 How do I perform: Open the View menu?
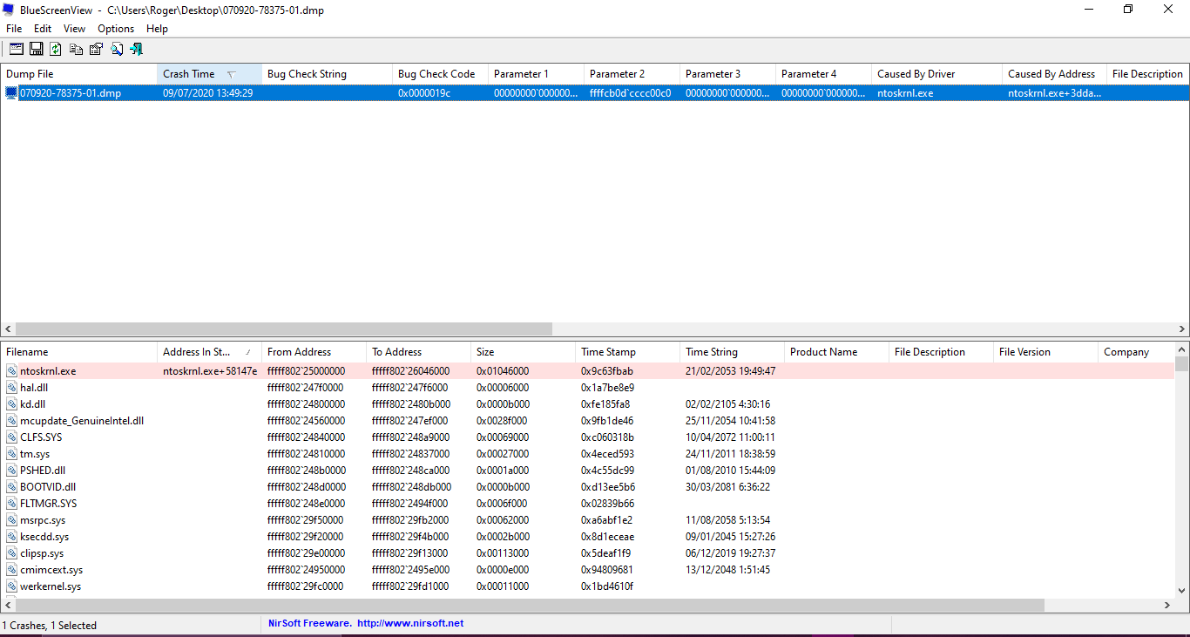pyautogui.click(x=75, y=29)
